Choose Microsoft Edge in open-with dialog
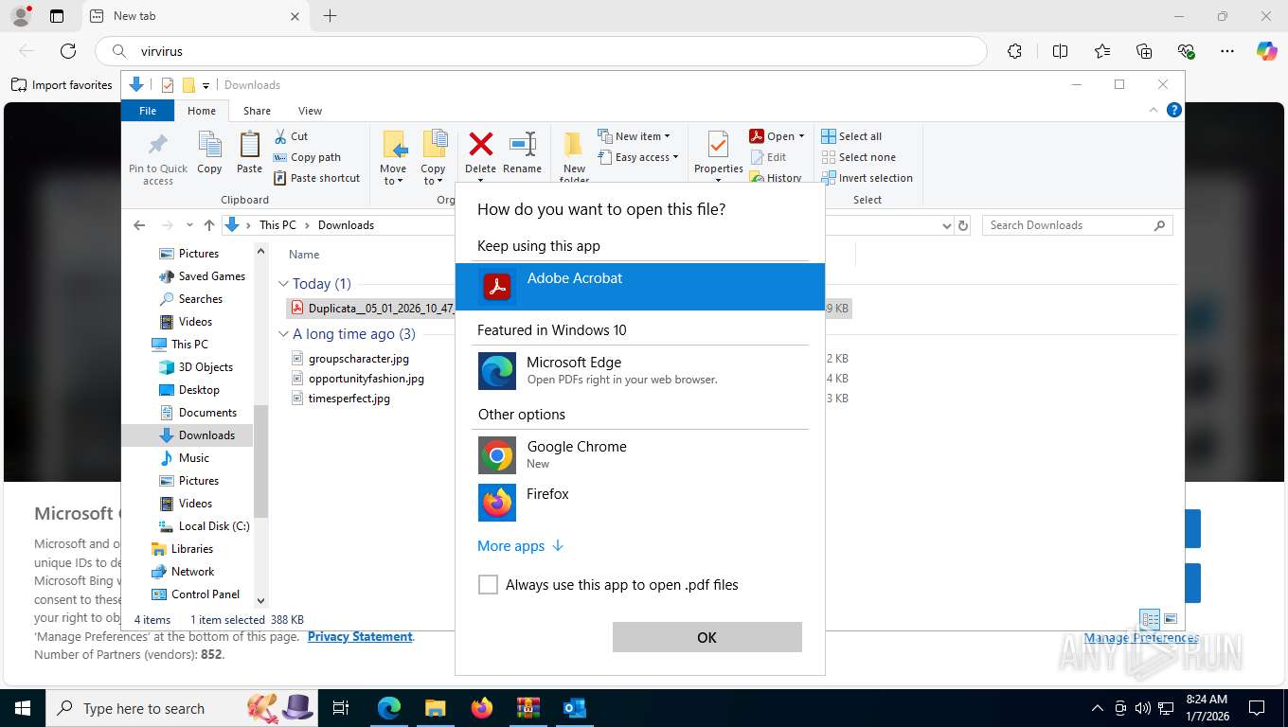 click(640, 371)
